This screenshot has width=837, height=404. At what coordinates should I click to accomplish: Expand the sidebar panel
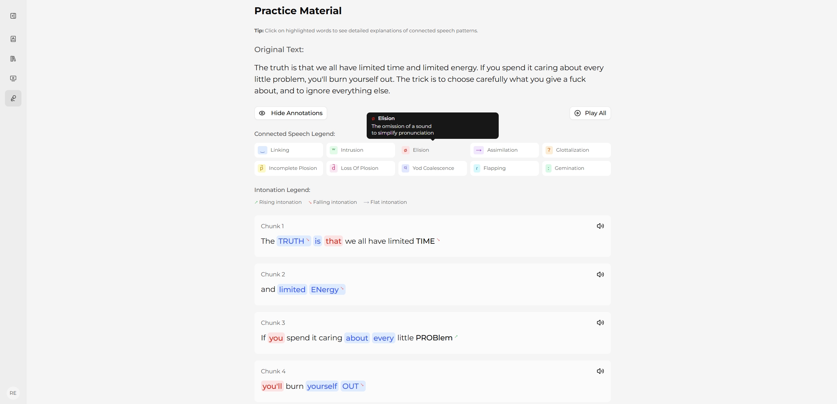point(13,16)
